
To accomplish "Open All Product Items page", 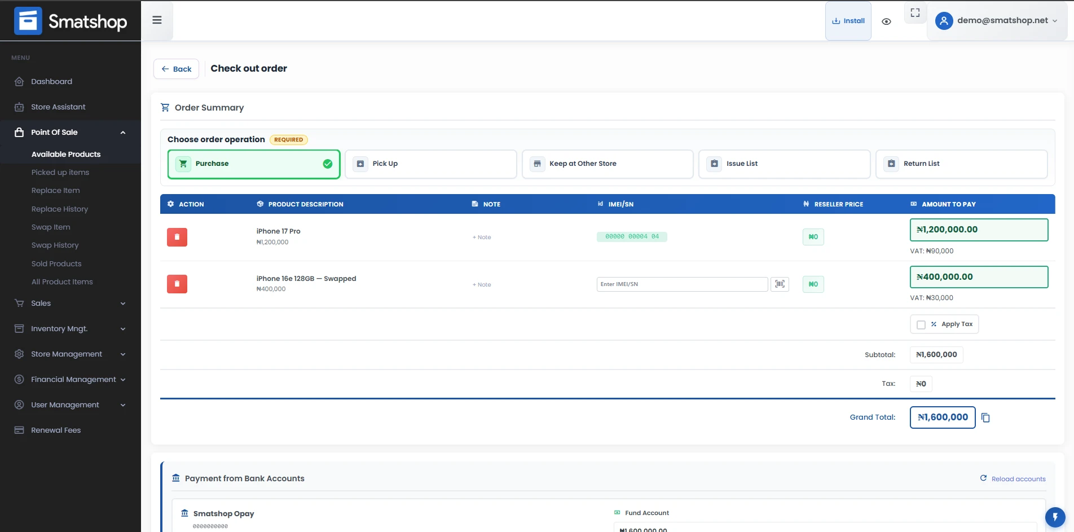I will pyautogui.click(x=62, y=282).
